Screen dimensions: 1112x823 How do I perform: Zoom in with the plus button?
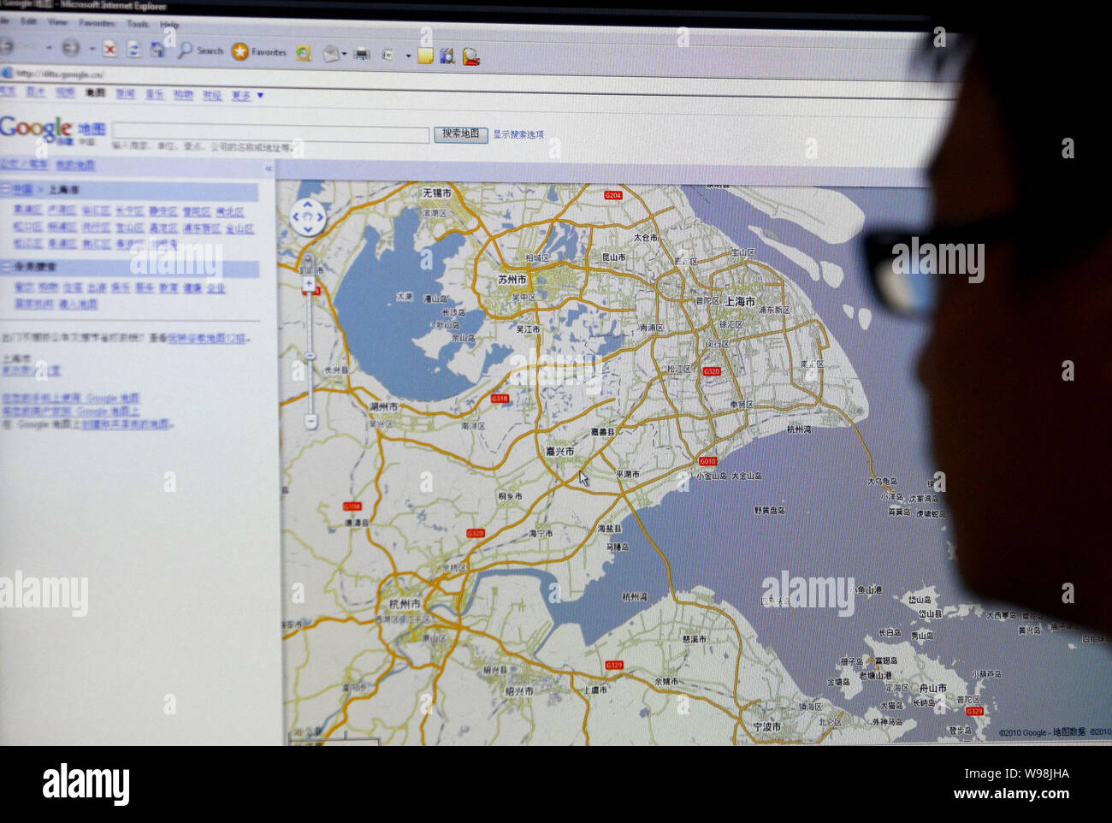[309, 283]
